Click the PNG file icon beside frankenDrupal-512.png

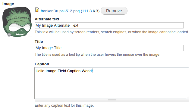pyautogui.click(x=37, y=10)
